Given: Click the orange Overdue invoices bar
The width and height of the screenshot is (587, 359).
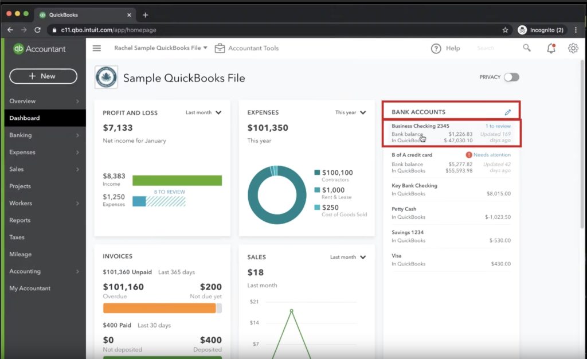Looking at the screenshot, I should point(159,308).
